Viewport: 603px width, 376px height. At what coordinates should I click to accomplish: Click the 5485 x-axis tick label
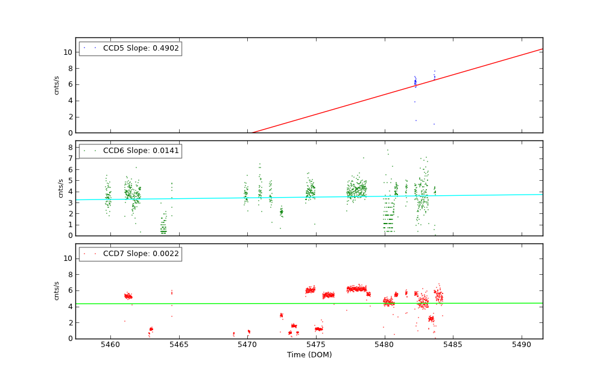click(453, 345)
